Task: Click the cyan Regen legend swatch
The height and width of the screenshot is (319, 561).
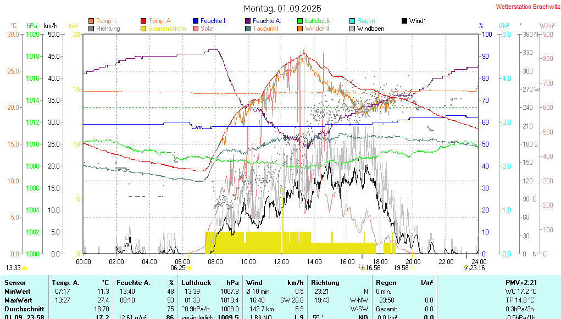Action: [x=352, y=21]
